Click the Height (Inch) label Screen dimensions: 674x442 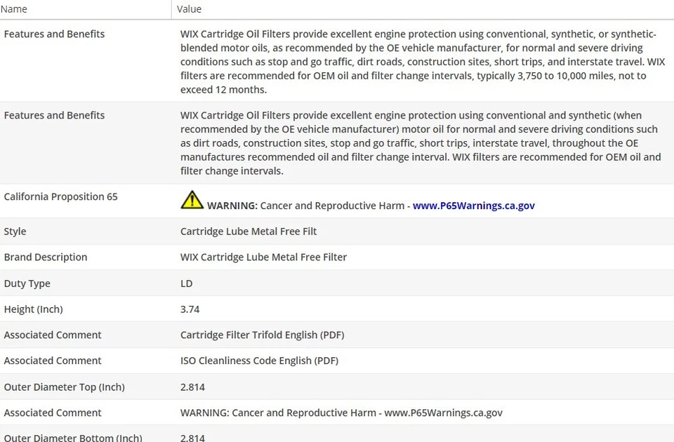pyautogui.click(x=34, y=309)
